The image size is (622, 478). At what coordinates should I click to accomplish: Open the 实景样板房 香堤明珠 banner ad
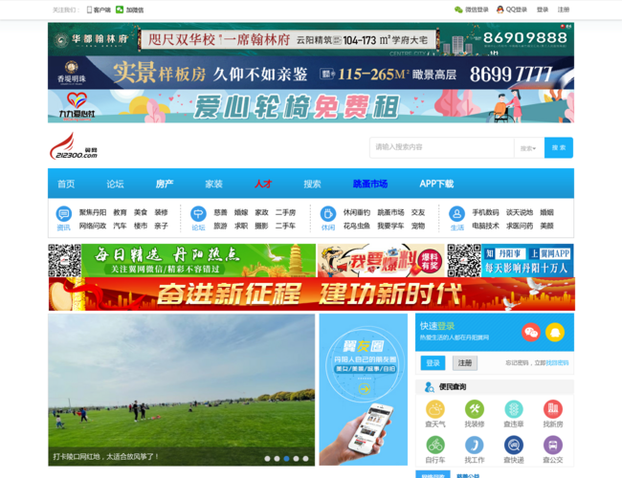click(x=311, y=73)
